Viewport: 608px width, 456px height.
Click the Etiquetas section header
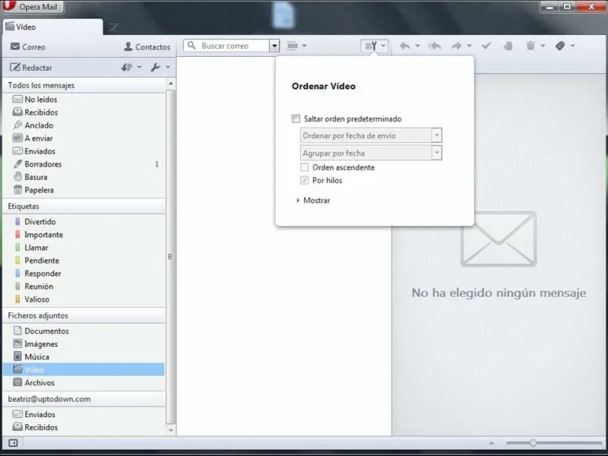(84, 206)
